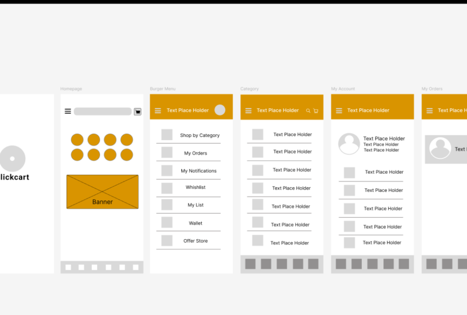Open Offer Store menu item
This screenshot has width=467, height=315.
[x=195, y=241]
